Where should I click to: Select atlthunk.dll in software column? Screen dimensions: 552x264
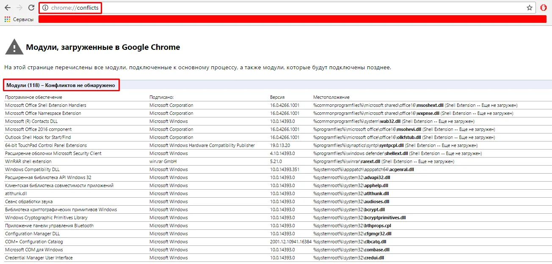[x=16, y=193]
